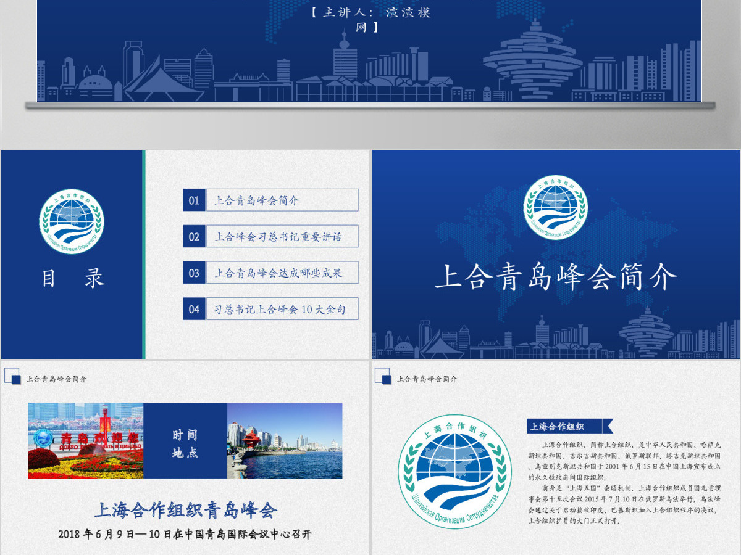Click the 01 number box in contents list
The height and width of the screenshot is (555, 741).
click(x=194, y=200)
